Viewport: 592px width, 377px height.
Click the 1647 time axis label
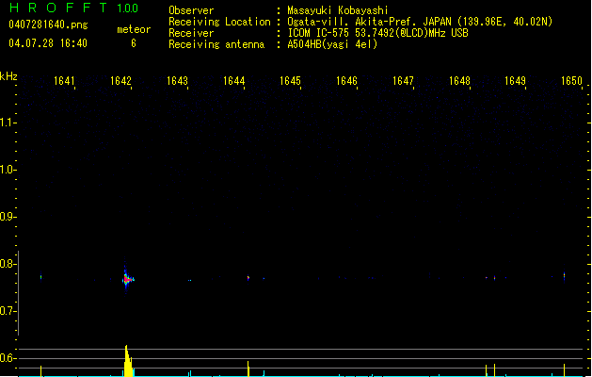tap(403, 81)
